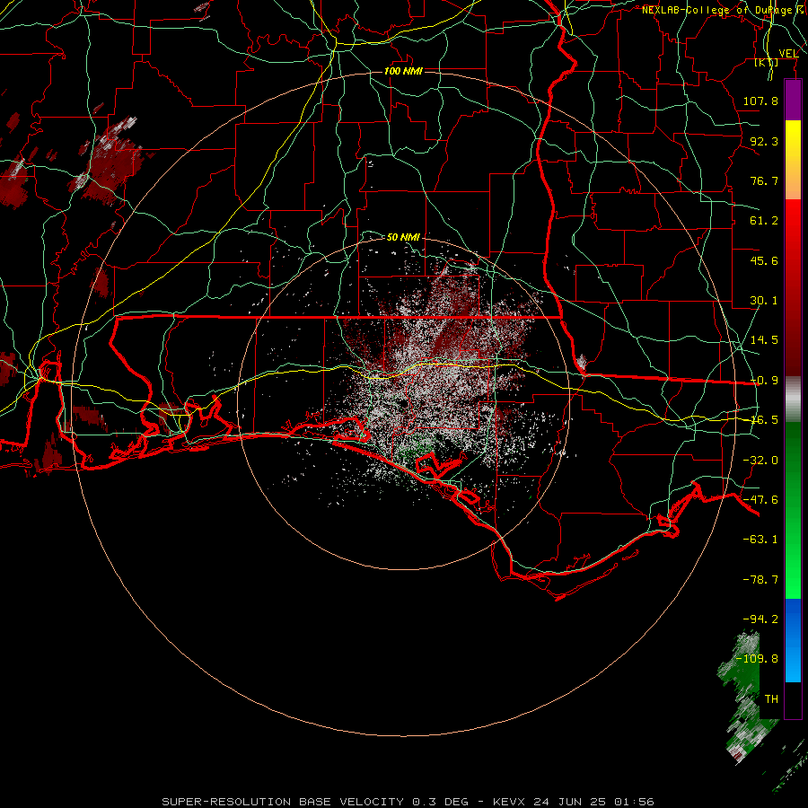The image size is (808, 808).
Task: Click the 76.7 velocity scale value
Action: click(764, 180)
